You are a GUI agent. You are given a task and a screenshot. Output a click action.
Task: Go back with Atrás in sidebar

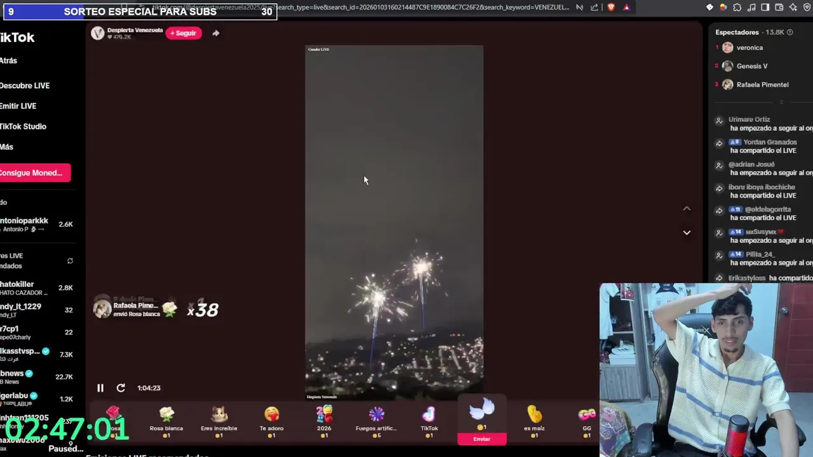coord(9,61)
